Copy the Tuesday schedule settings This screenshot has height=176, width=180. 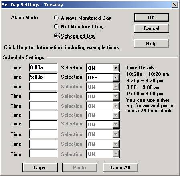40,167
